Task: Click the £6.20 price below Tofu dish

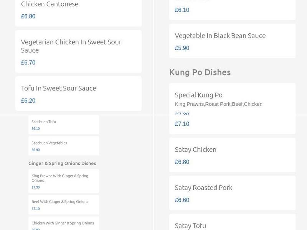Action: point(28,101)
